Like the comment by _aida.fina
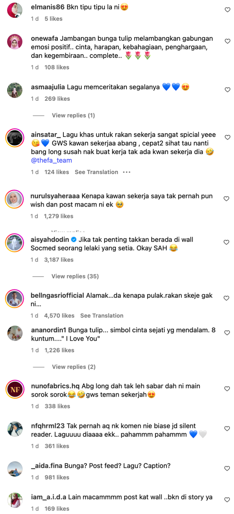Image resolution: width=234 pixels, height=514 pixels. [227, 468]
